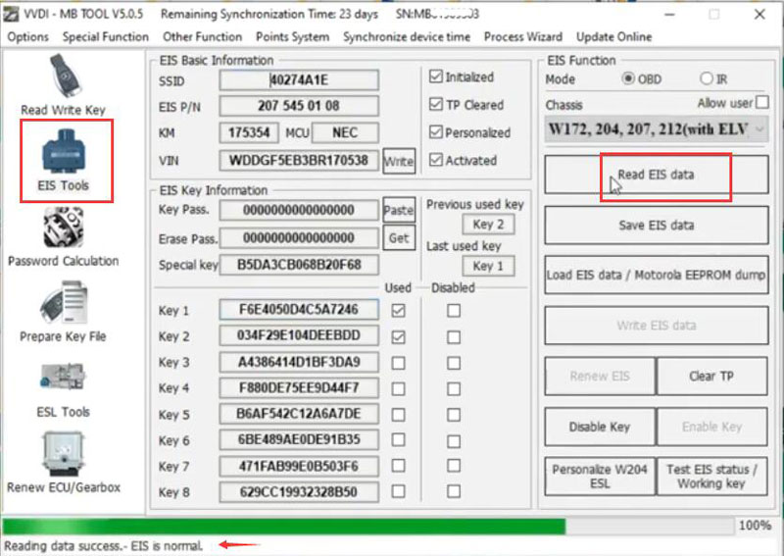Image resolution: width=784 pixels, height=556 pixels.
Task: Click Synchronize device time menu
Action: pyautogui.click(x=407, y=37)
